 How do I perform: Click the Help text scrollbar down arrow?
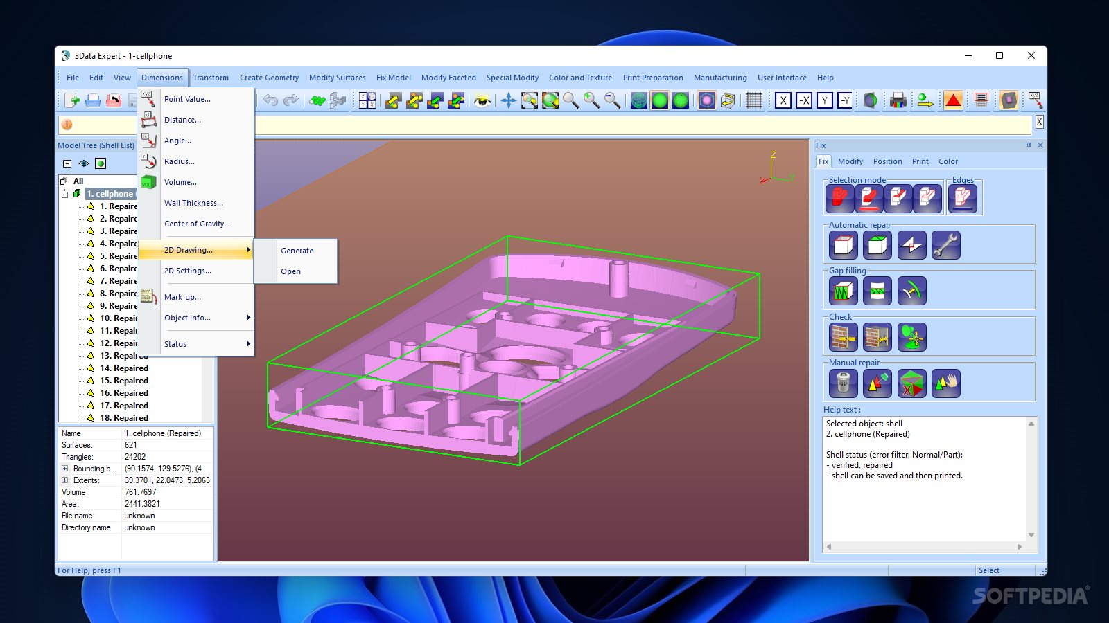[1031, 535]
